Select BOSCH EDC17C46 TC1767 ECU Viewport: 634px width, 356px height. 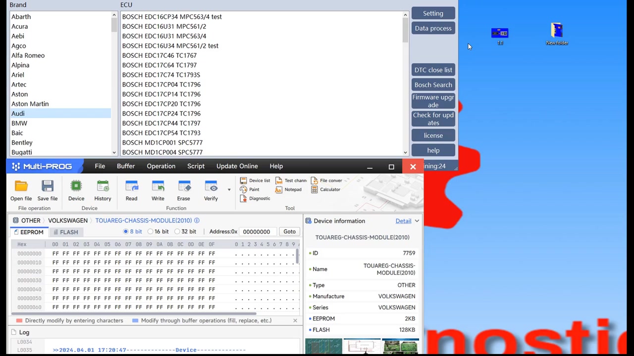coord(159,55)
